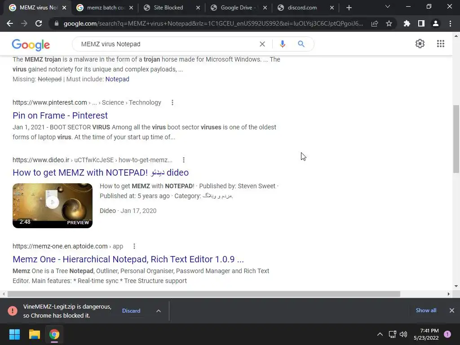Play the dideo video thumbnail preview
Viewport: 460px width, 345px height.
[x=53, y=205]
